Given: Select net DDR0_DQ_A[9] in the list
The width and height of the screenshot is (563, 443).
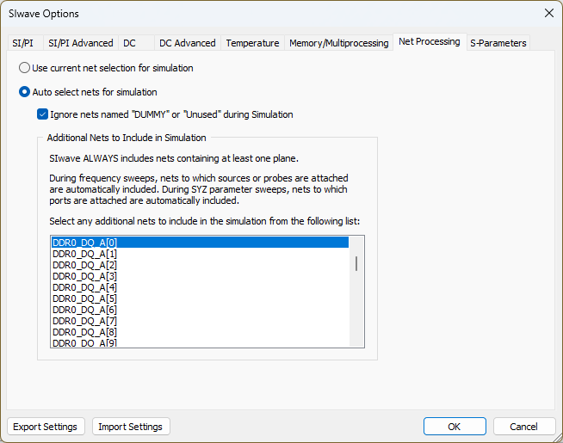Looking at the screenshot, I should click(200, 342).
